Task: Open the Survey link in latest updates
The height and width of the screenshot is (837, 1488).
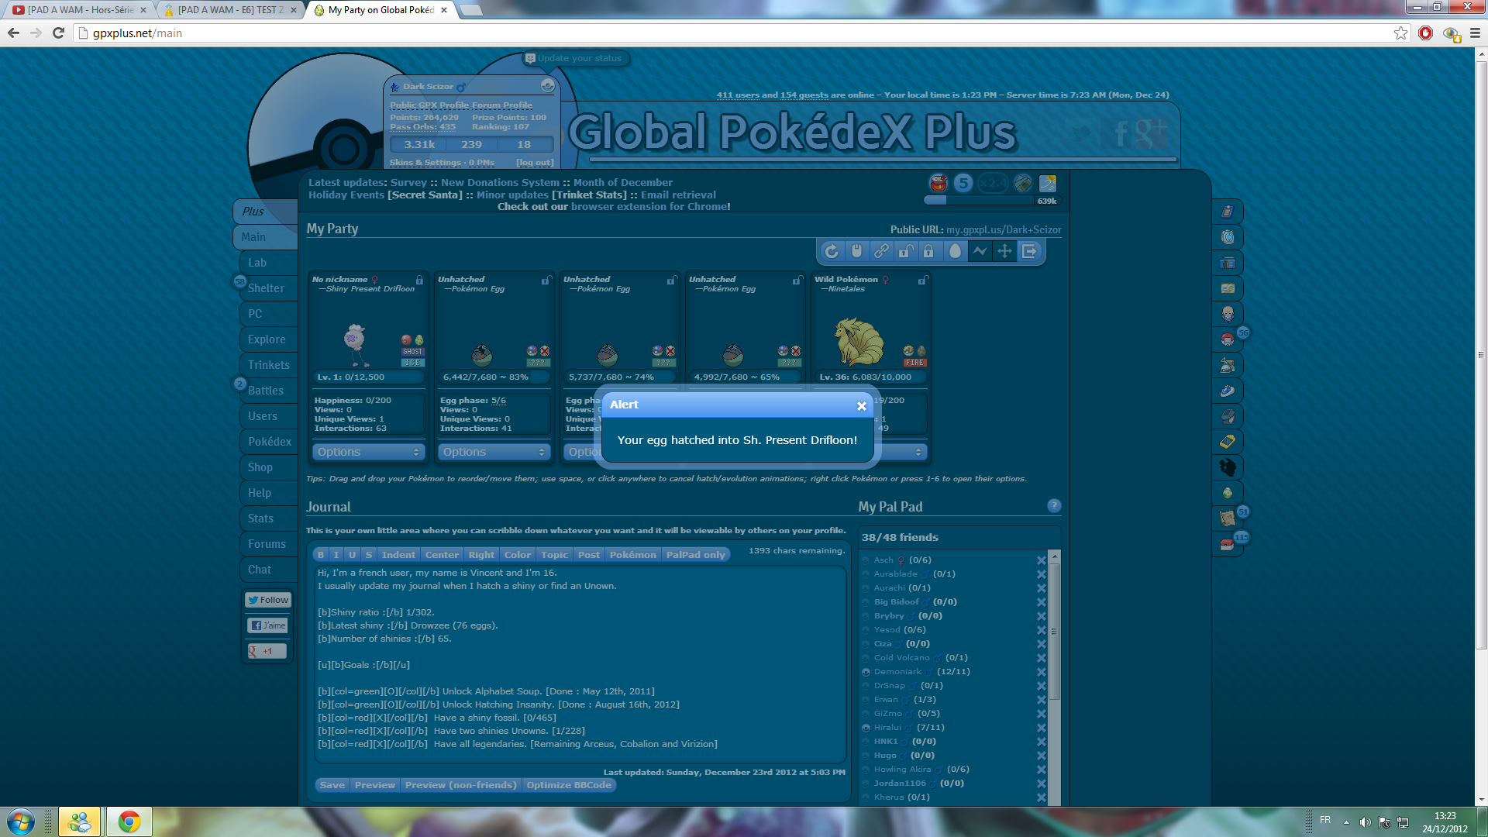Action: tap(408, 183)
